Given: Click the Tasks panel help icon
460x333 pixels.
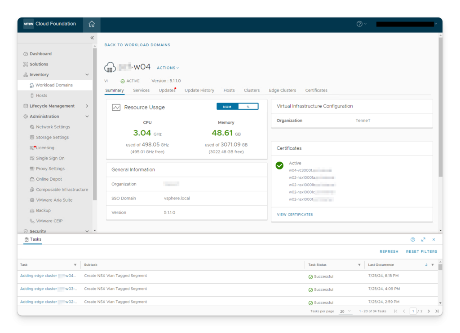Looking at the screenshot, I should tap(413, 240).
